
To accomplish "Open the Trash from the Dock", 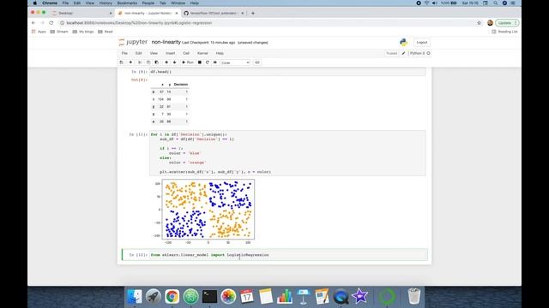I will [x=413, y=297].
